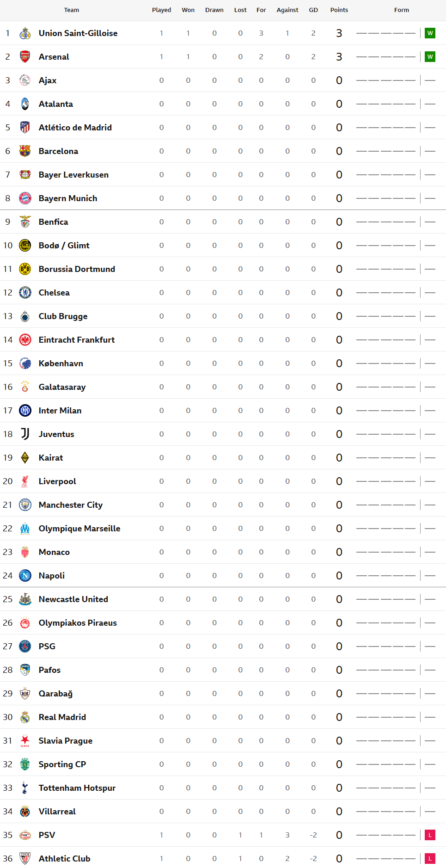Click the Inter Milan crest icon
Screen dimensions: 446x868
25,411
